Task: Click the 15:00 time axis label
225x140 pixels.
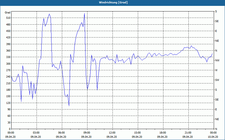Action: pyautogui.click(x=138, y=132)
